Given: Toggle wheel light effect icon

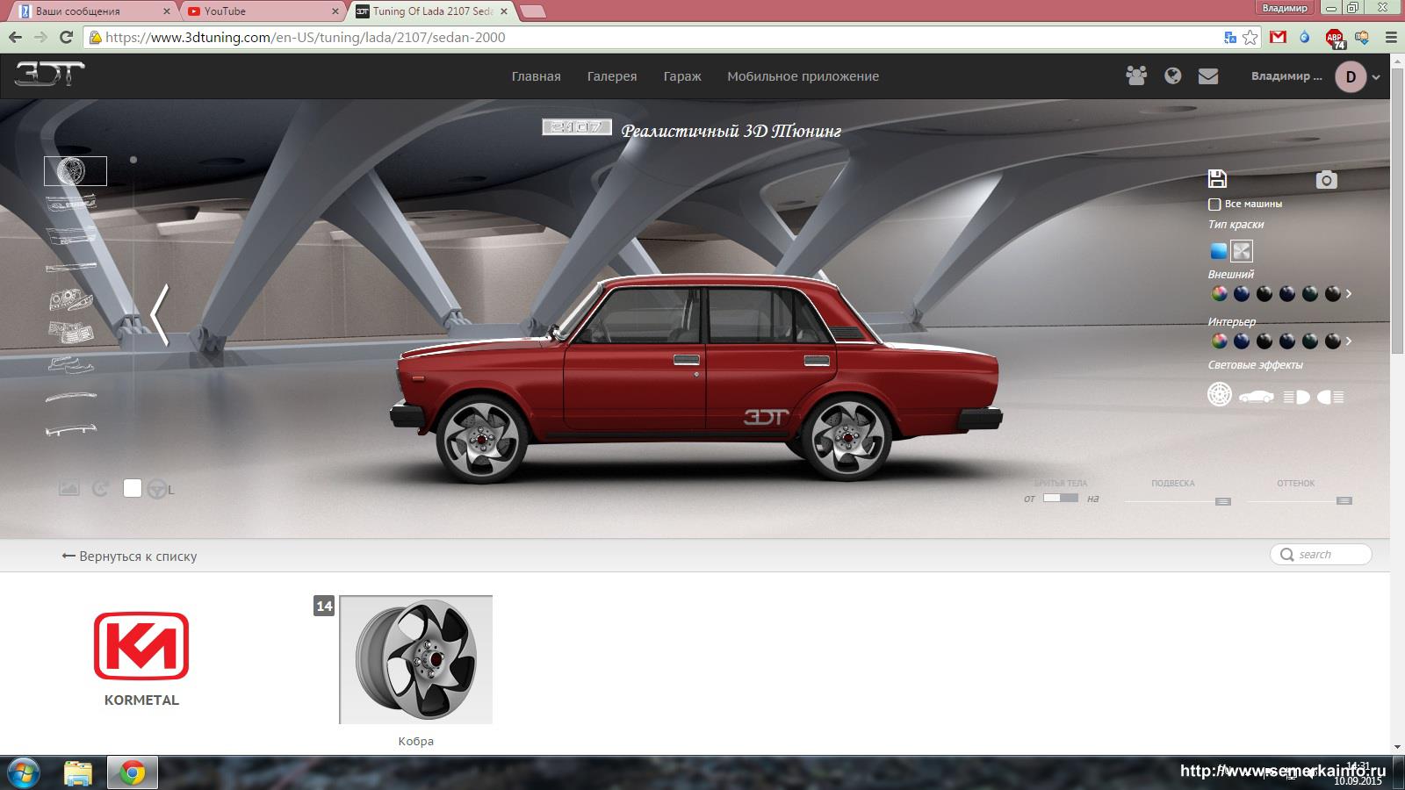Looking at the screenshot, I should click(1219, 395).
